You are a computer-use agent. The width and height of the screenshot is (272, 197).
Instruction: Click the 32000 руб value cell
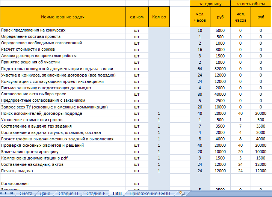click(220, 69)
